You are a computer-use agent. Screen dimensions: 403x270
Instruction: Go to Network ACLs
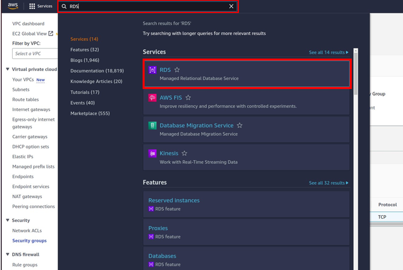(x=27, y=231)
